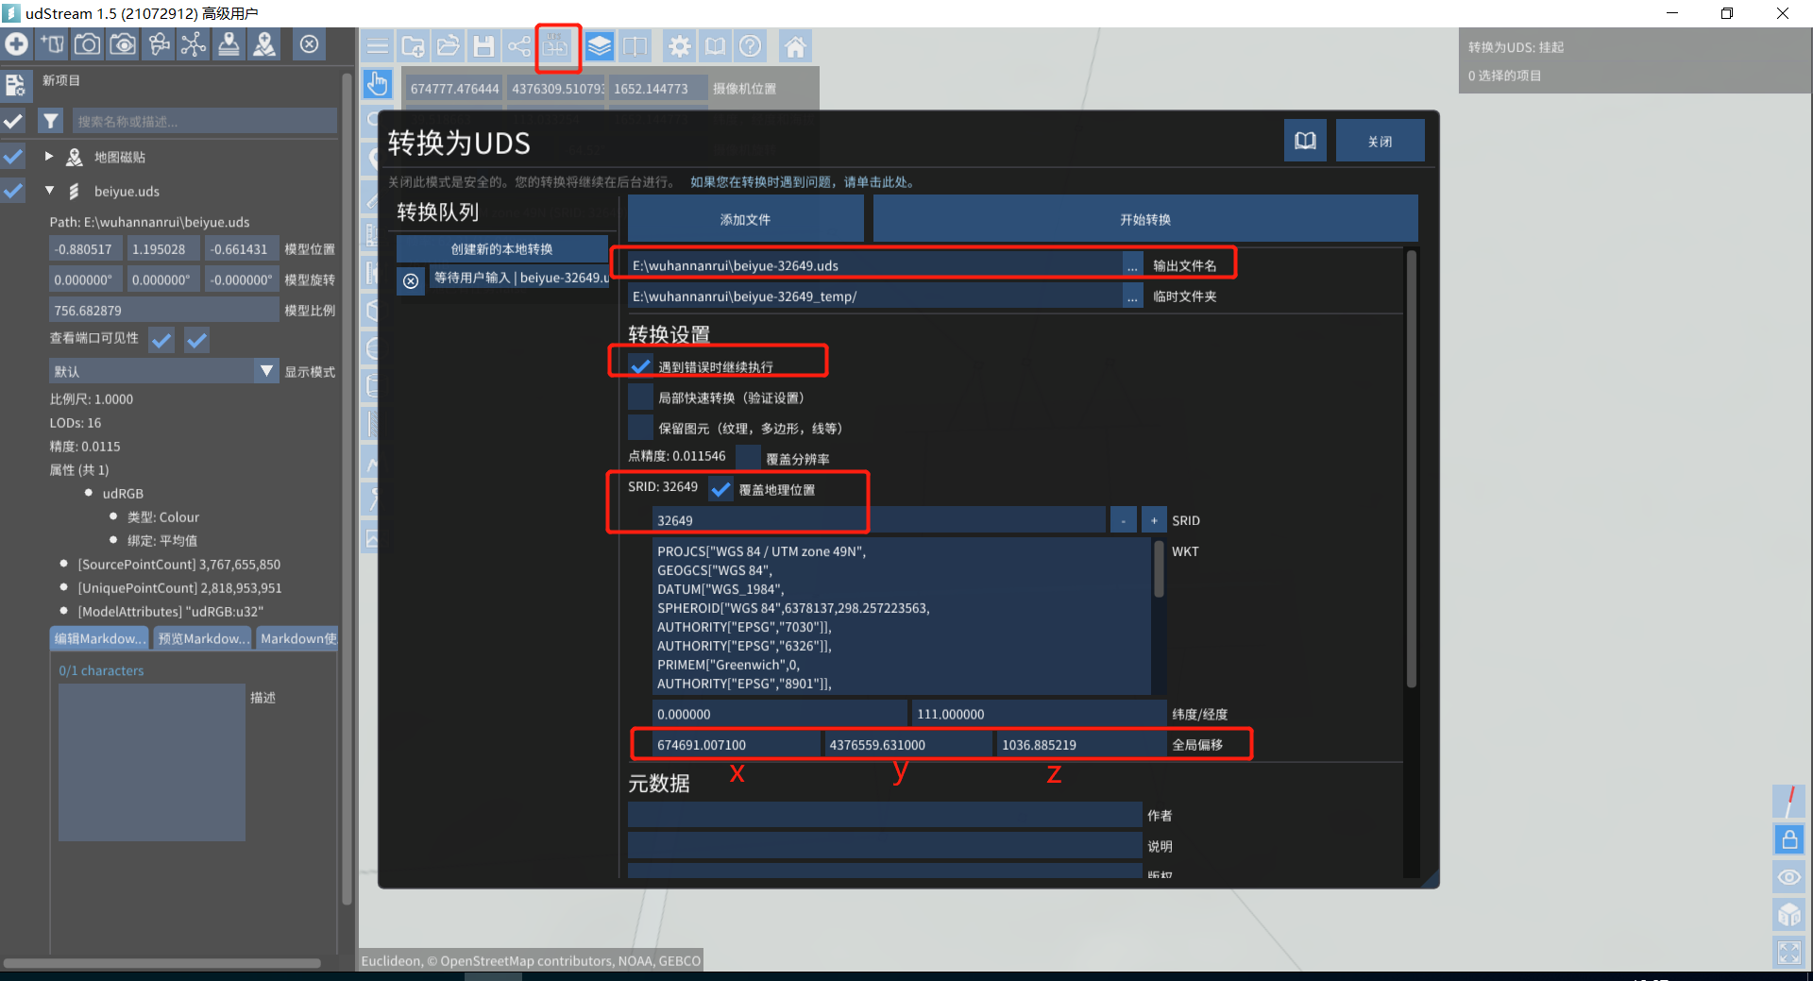Remove the beiyue-32649 queue item
Screen dimensions: 1813x981
click(411, 281)
